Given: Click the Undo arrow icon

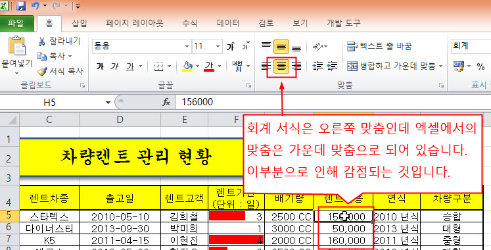Looking at the screenshot, I should [35, 5].
